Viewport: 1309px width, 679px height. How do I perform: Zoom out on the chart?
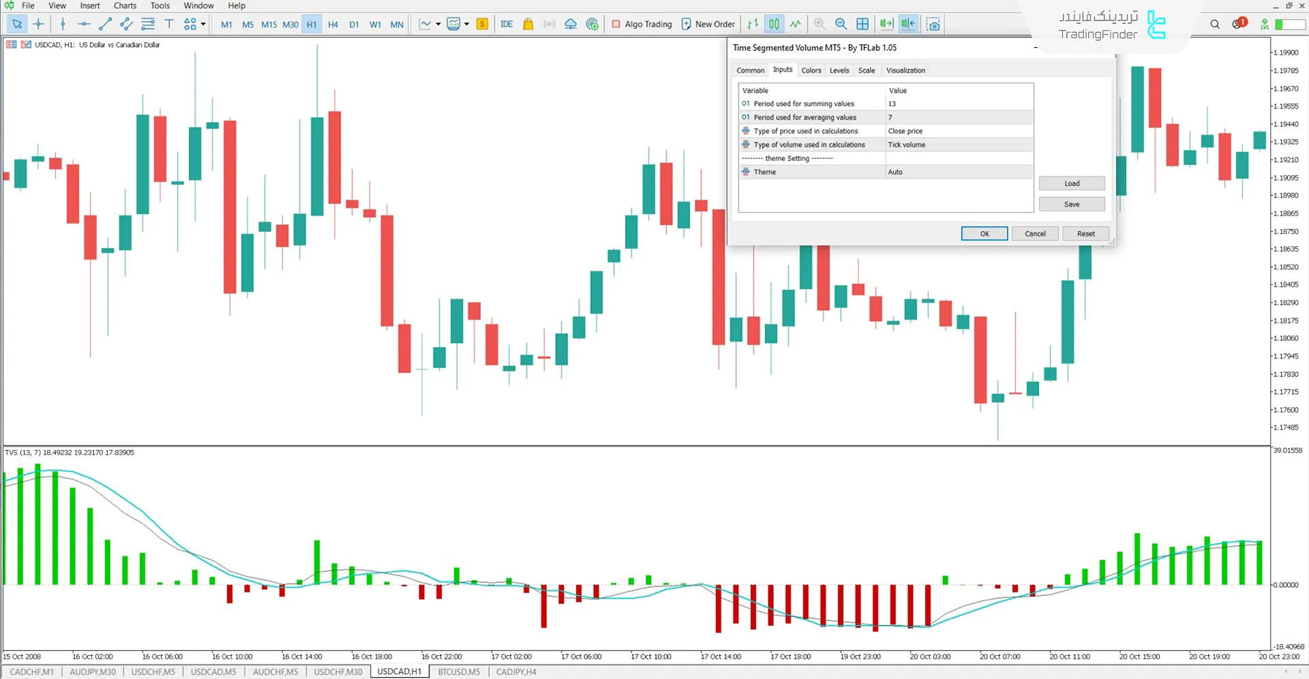(841, 24)
